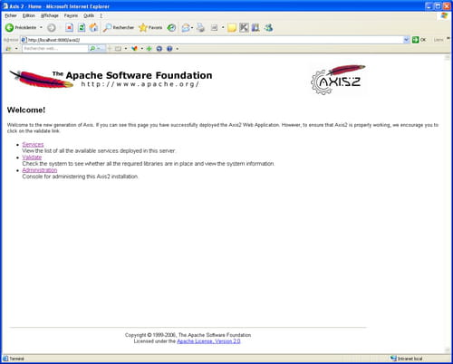Click the IE page icon in title bar
The height and width of the screenshot is (364, 453).
pyautogui.click(x=5, y=5)
